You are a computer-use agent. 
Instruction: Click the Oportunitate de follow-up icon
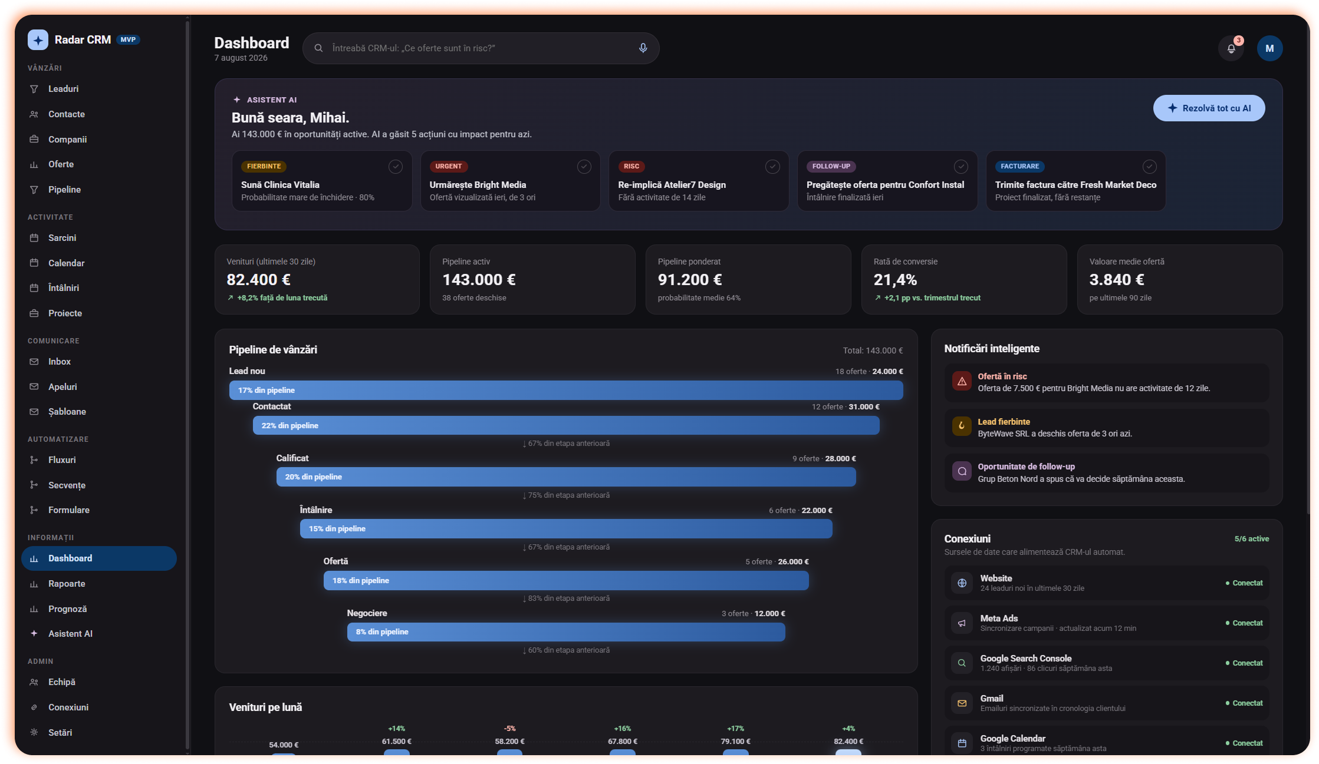pos(962,472)
